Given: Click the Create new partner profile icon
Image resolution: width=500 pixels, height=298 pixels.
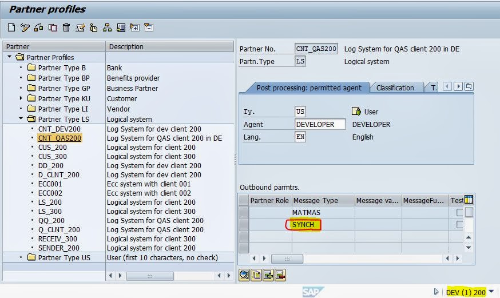Looking at the screenshot, I should (x=11, y=27).
